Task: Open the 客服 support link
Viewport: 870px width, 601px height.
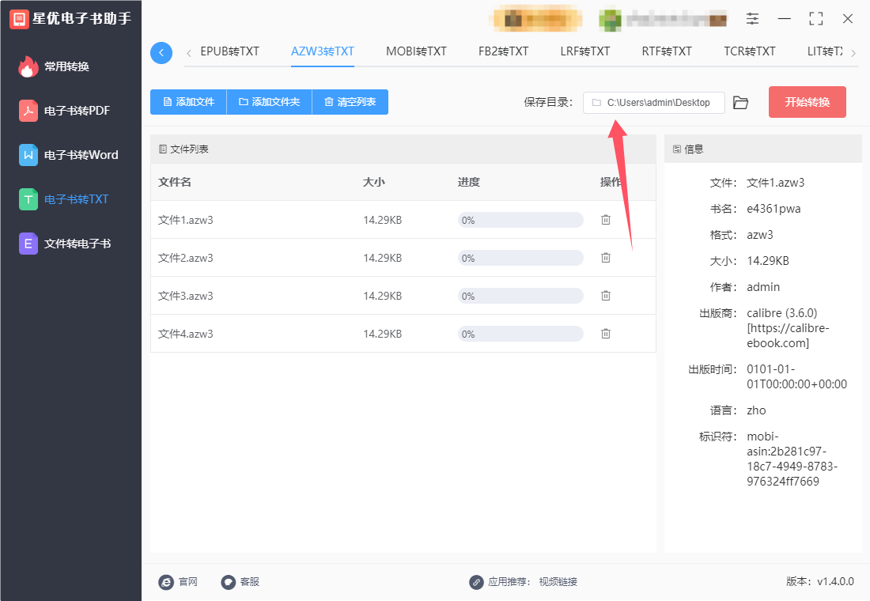Action: [x=250, y=581]
